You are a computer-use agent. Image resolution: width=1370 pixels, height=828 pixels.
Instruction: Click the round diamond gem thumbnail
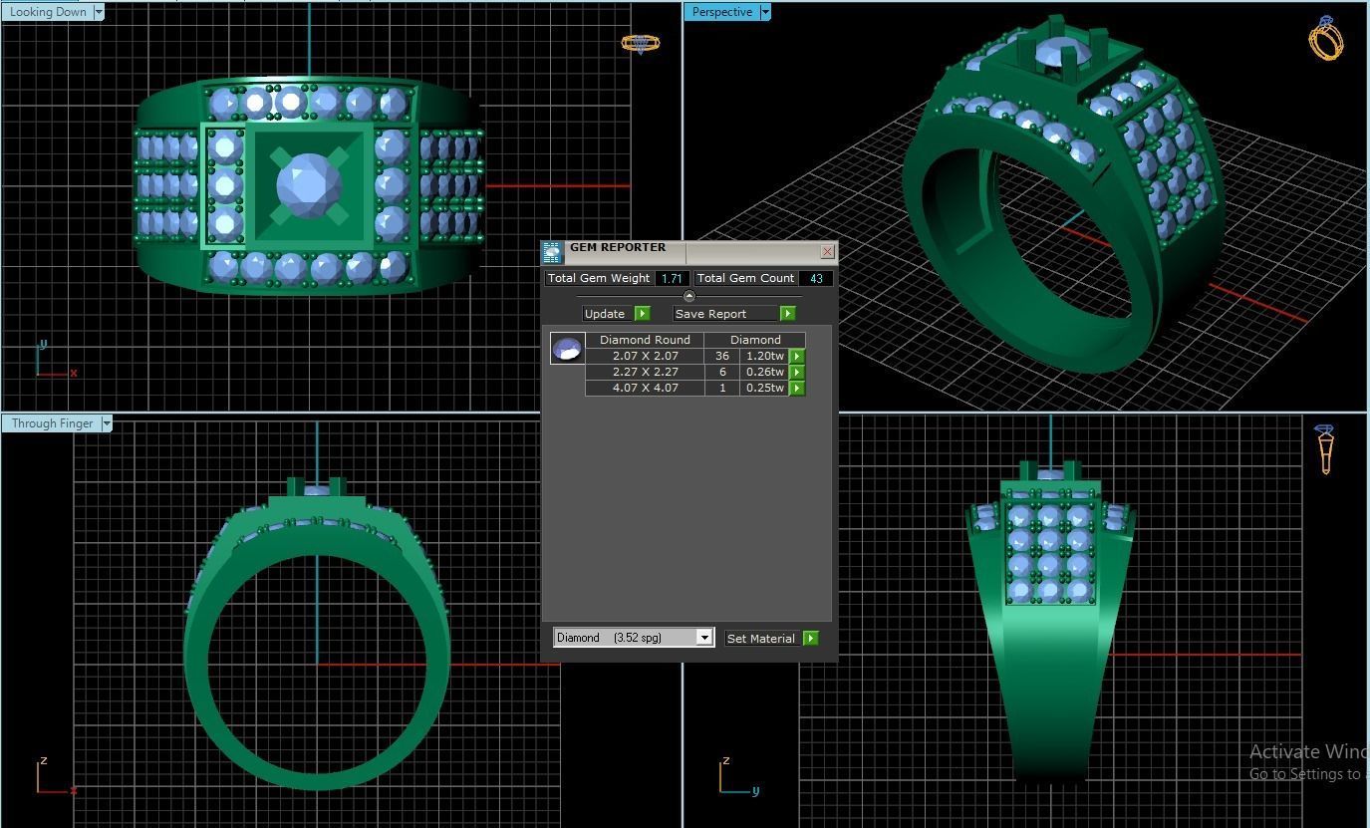pos(567,349)
